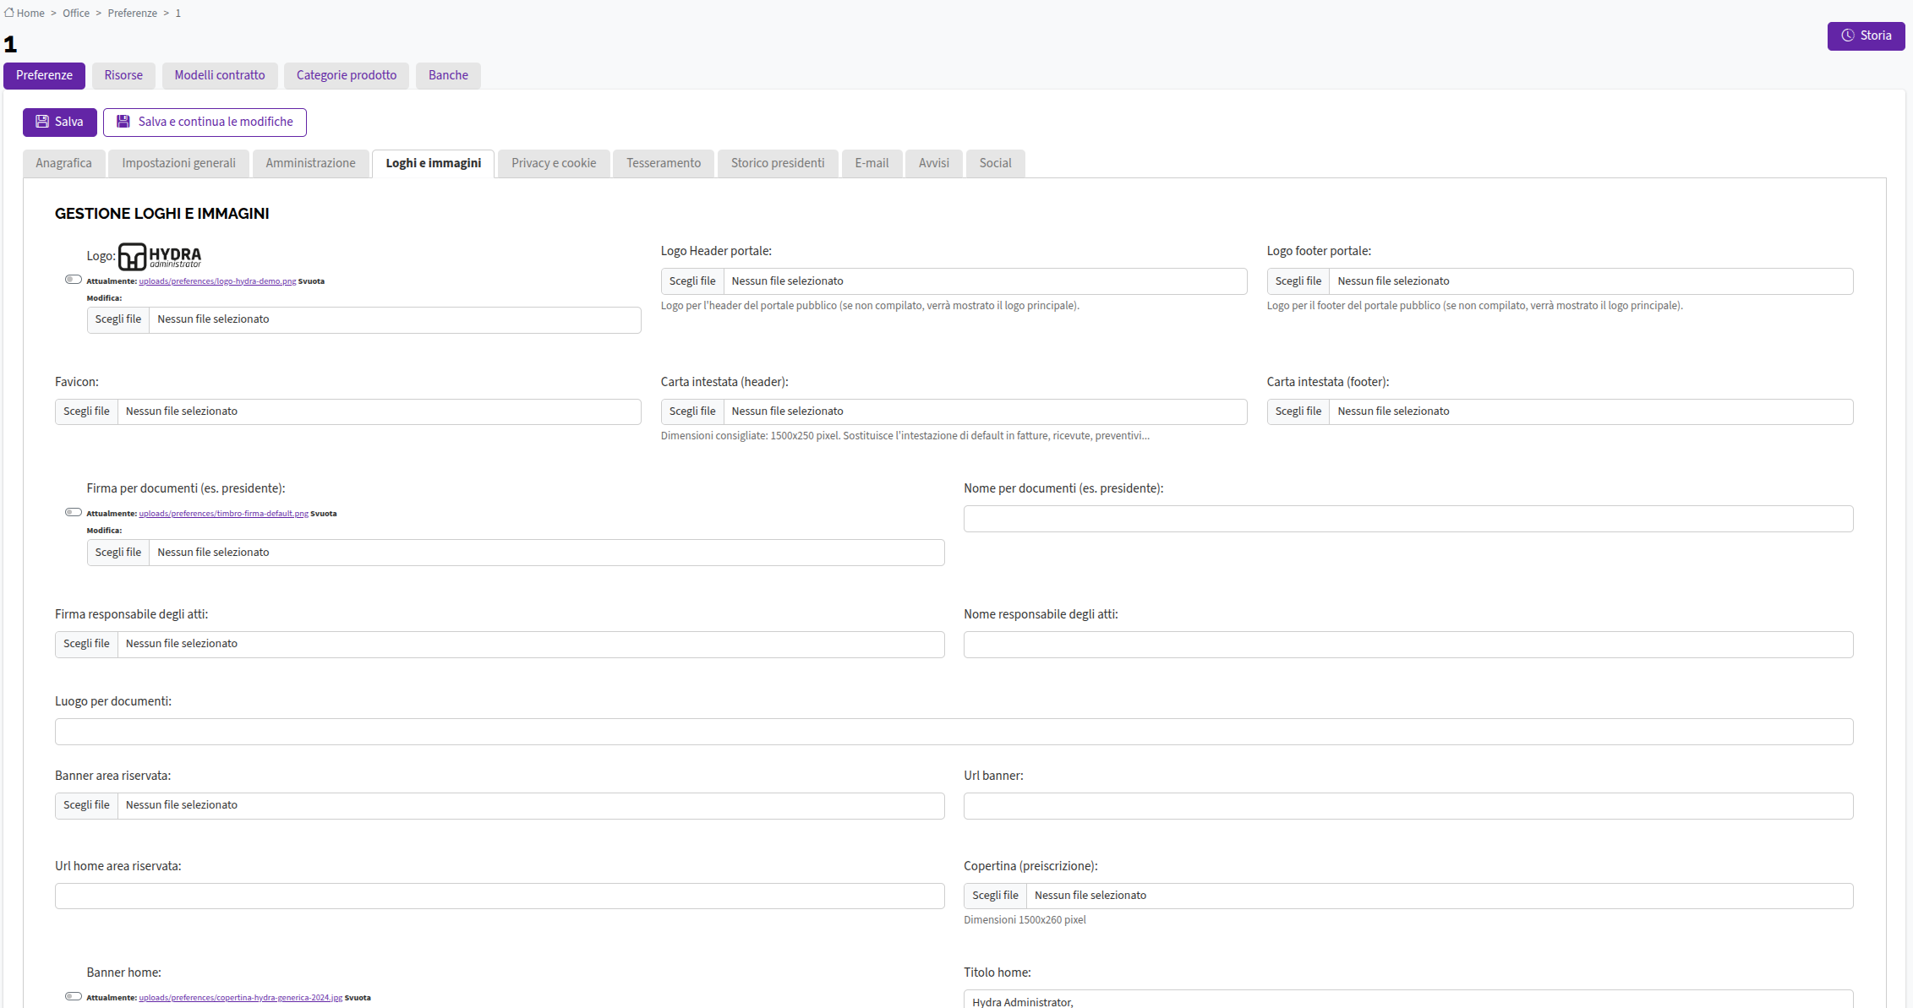Go to Office in breadcrumb
Screen dimensions: 1913x1008
point(76,13)
